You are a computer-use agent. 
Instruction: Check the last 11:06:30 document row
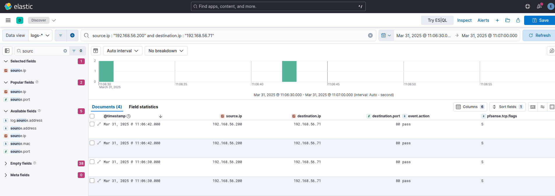pyautogui.click(x=92, y=181)
